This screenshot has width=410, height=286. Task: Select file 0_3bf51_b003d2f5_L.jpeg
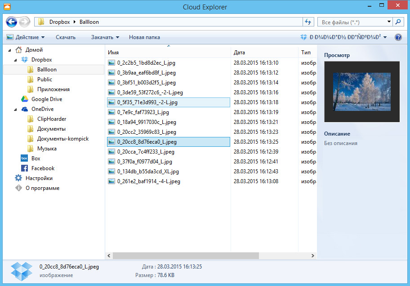point(146,83)
